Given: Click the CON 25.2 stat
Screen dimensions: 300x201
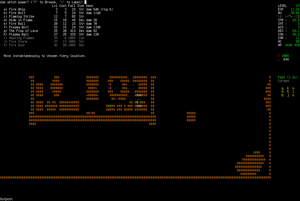Looking at the screenshot, I should [x=289, y=35].
